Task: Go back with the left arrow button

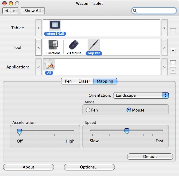Action: [x=7, y=11]
